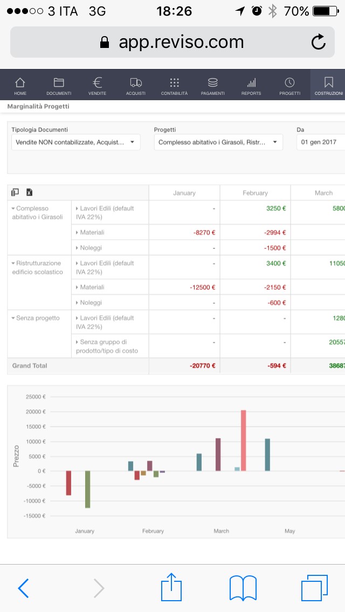Click the maroon March bar in the chart
This screenshot has height=612, width=345.
click(218, 454)
